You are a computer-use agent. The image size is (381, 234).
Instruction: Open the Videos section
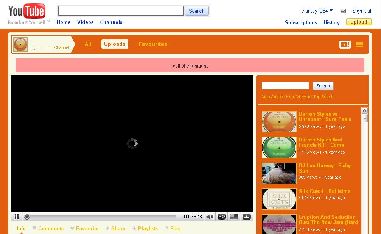(x=85, y=22)
